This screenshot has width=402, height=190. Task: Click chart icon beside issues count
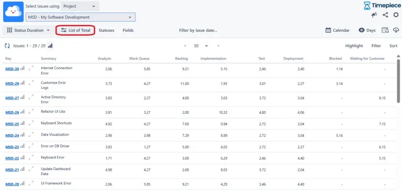click(50, 46)
